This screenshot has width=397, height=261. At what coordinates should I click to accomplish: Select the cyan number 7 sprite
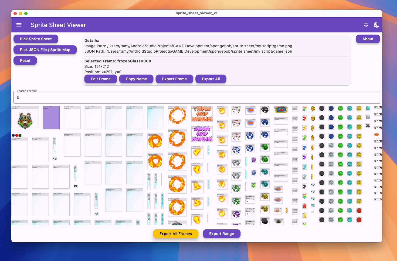tap(304, 167)
